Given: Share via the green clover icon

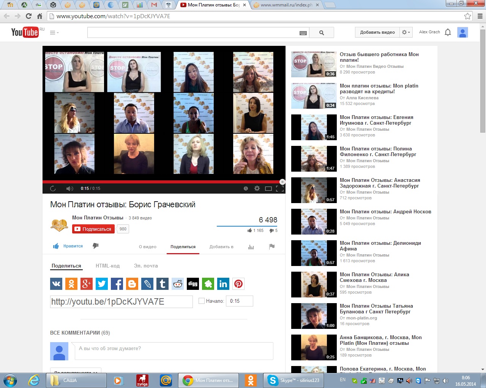Looking at the screenshot, I should click(208, 284).
